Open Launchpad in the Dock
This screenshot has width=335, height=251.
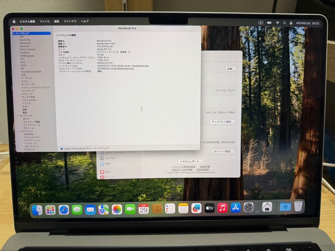tap(51, 210)
